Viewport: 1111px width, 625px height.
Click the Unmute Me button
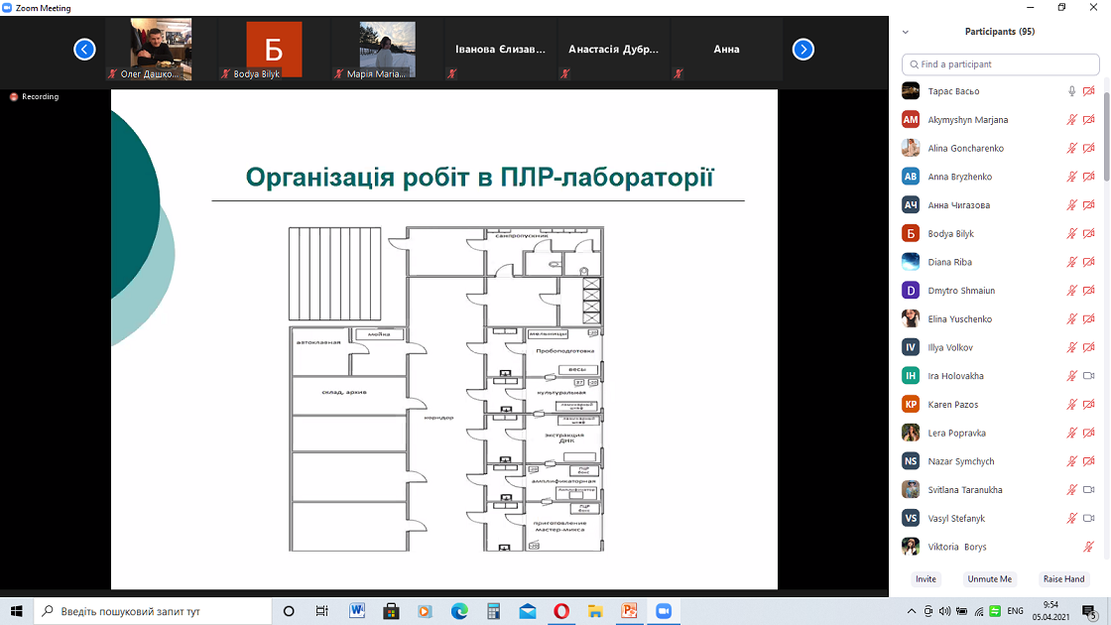point(990,579)
